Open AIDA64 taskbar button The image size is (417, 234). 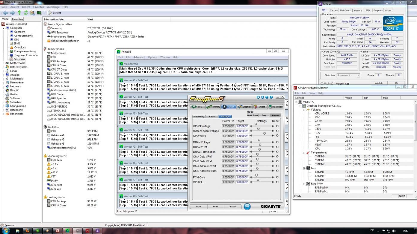coord(58,231)
